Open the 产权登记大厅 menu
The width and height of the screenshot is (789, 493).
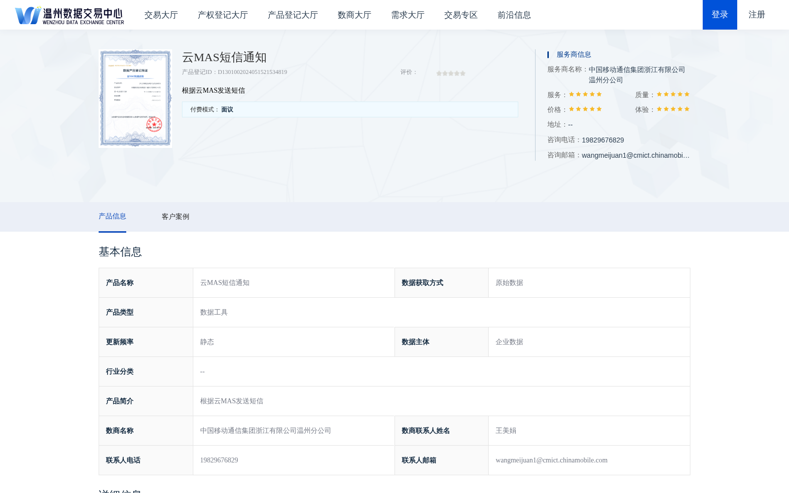point(223,15)
